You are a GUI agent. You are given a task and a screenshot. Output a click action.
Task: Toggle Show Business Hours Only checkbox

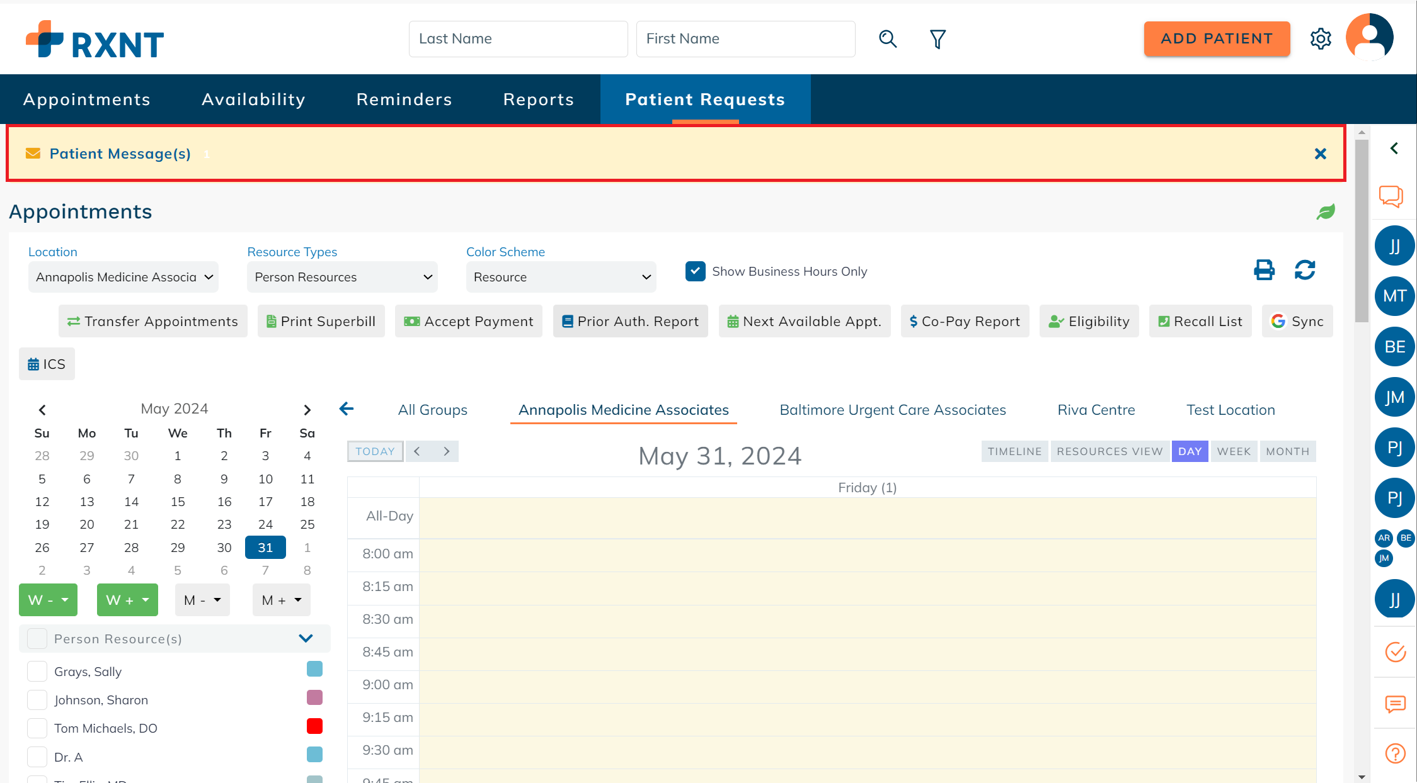click(695, 271)
